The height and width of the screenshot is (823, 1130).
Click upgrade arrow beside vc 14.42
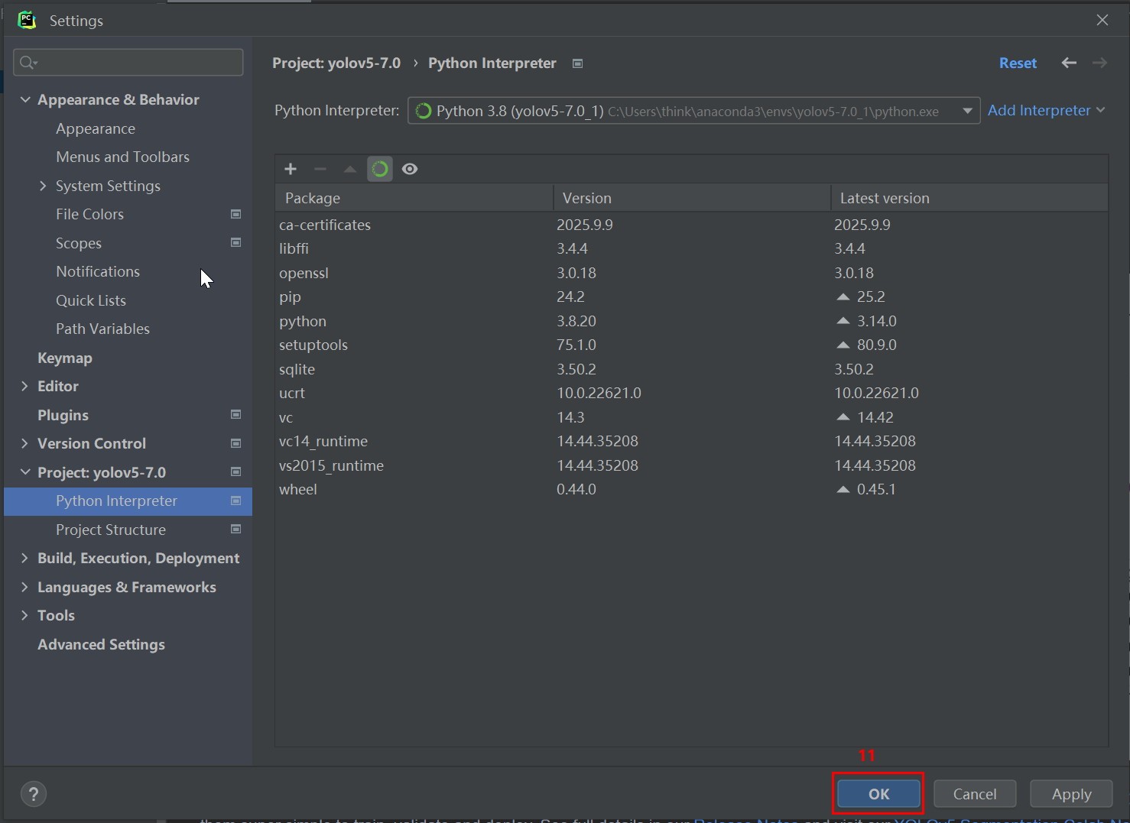coord(843,417)
